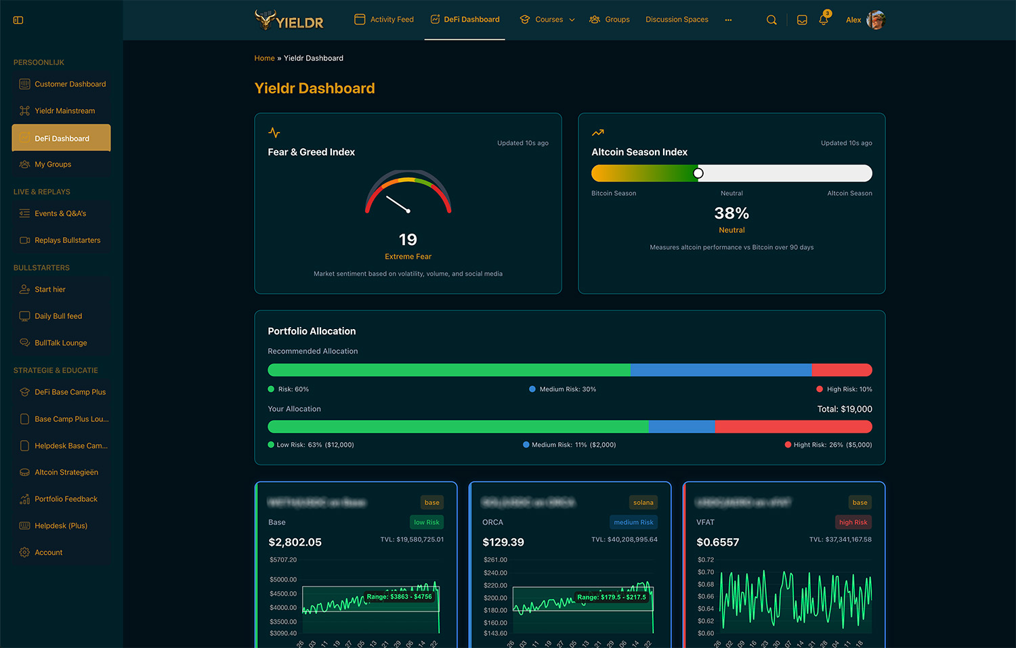
Task: Click the Home breadcrumb link
Action: pyautogui.click(x=264, y=58)
